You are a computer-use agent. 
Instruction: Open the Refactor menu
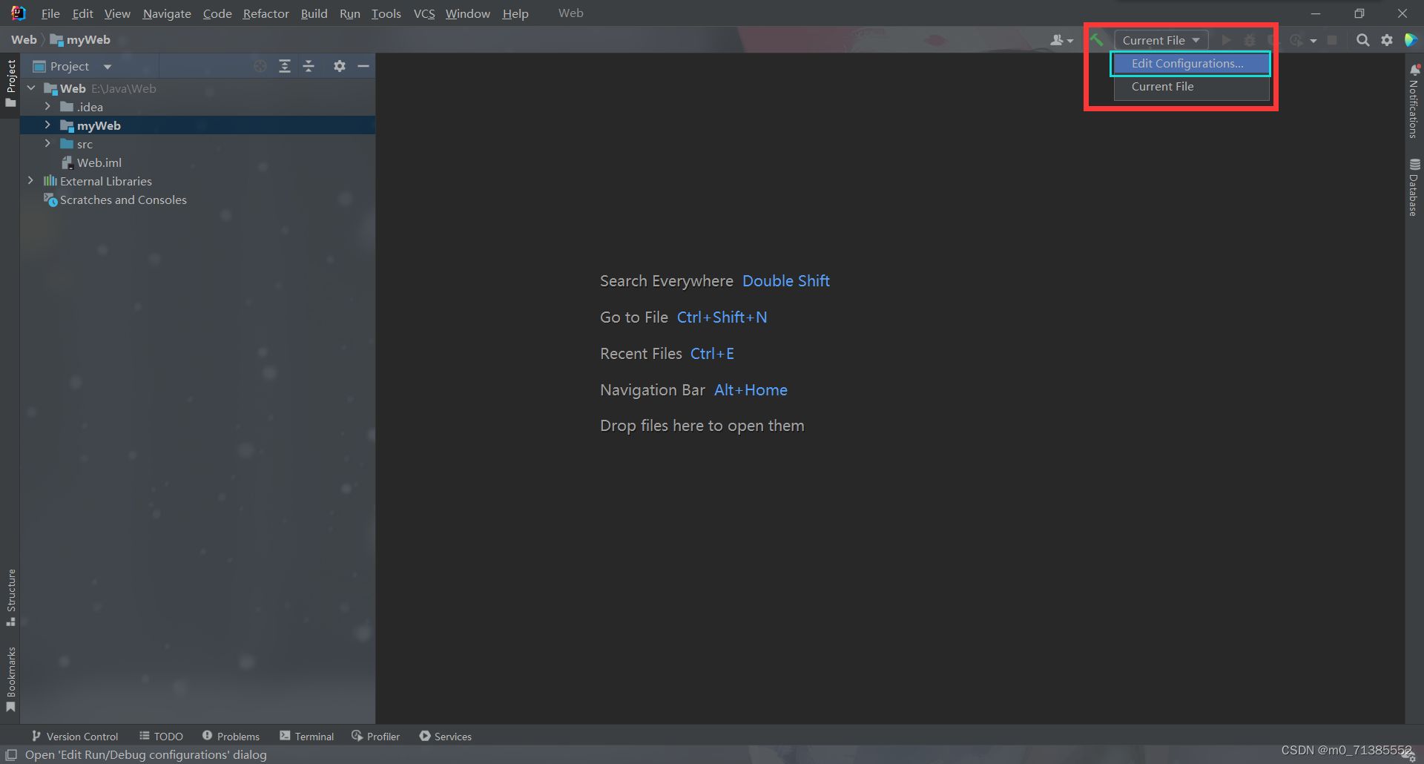pos(266,13)
